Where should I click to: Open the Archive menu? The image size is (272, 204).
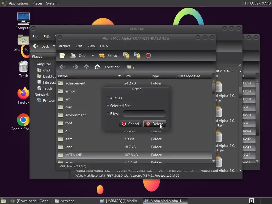click(65, 46)
